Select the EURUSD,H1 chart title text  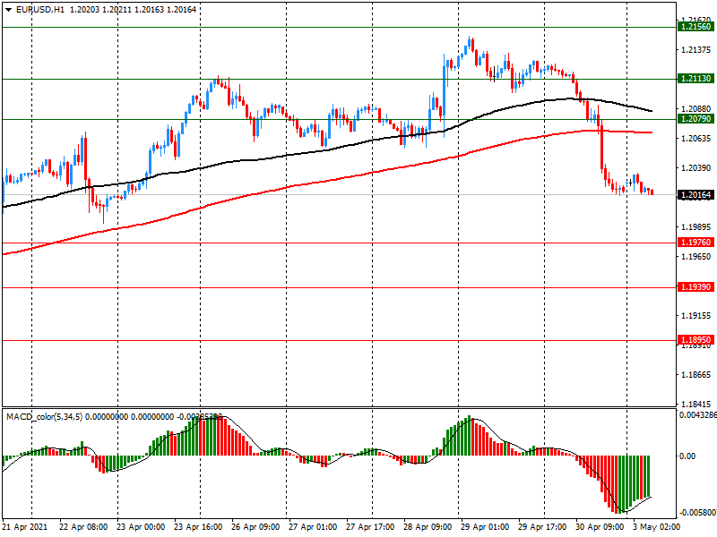[x=40, y=10]
